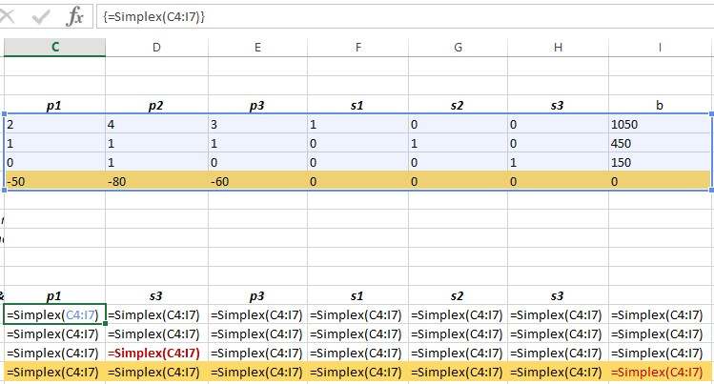
Task: Select column header C
Action: click(55, 48)
